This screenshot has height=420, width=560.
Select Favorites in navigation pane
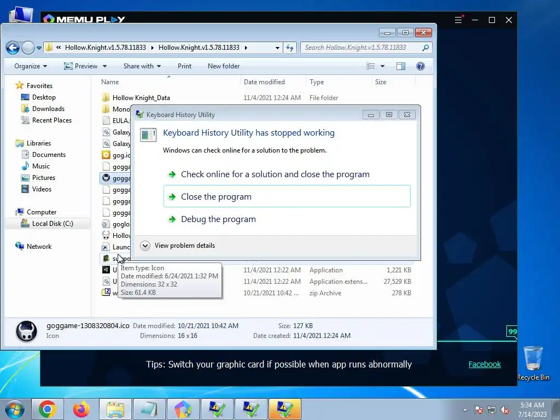coord(39,86)
